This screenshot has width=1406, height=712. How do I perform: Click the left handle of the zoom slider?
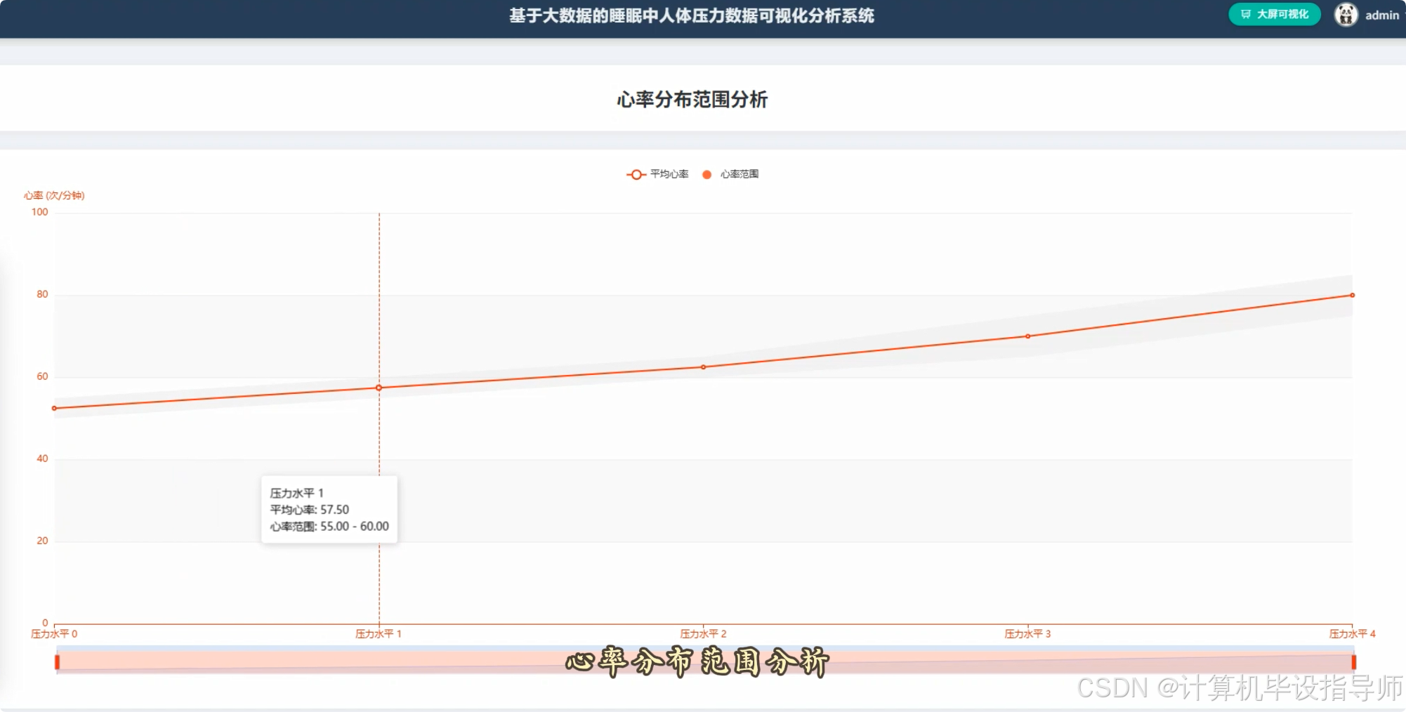[57, 661]
